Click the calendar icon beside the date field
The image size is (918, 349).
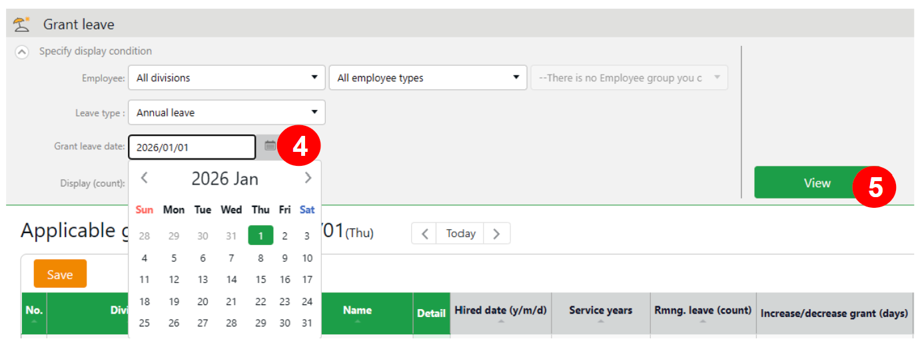270,146
